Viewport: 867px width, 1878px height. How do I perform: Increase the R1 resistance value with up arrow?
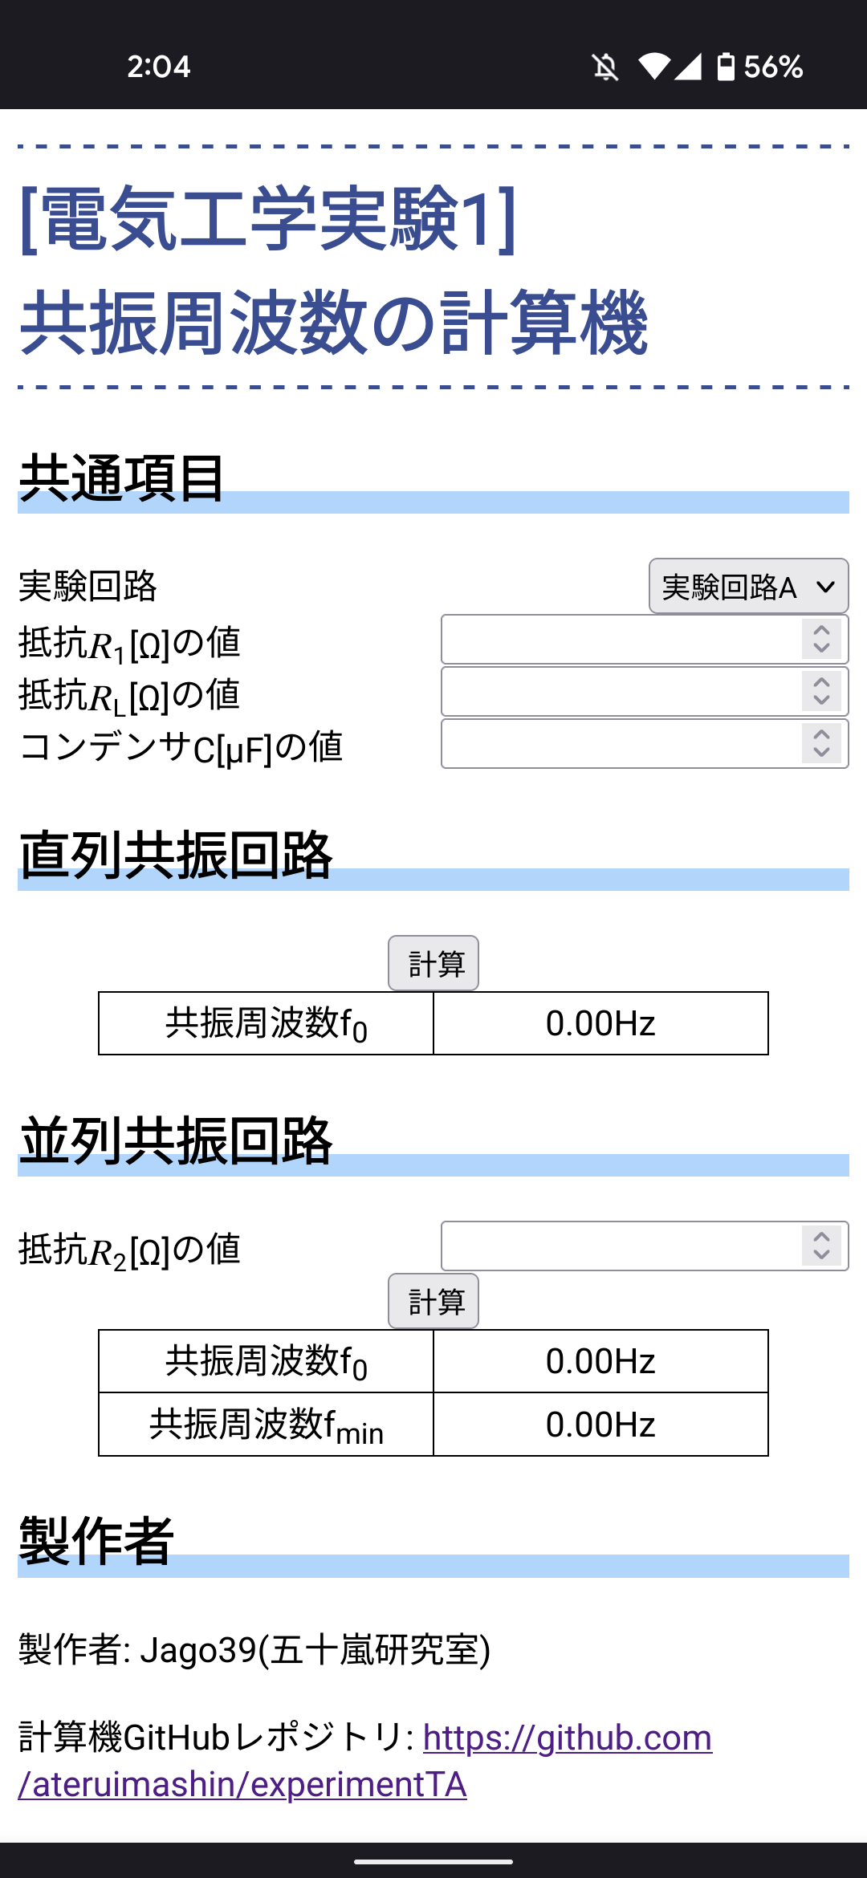[821, 630]
